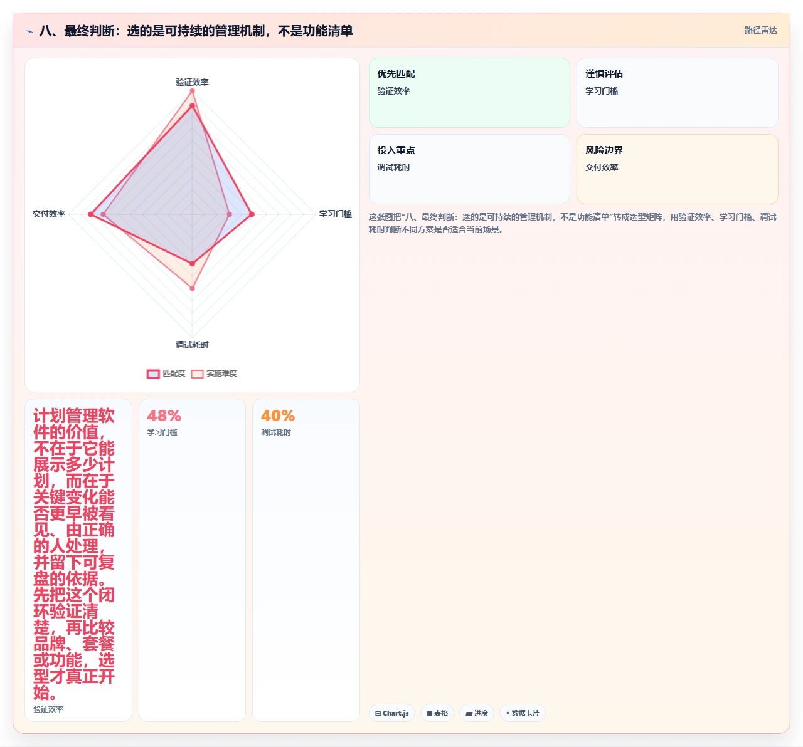This screenshot has height=747, width=803.
Task: Open the 优先匹配 card
Action: pyautogui.click(x=469, y=93)
